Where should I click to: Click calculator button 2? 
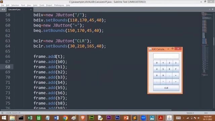point(169,63)
